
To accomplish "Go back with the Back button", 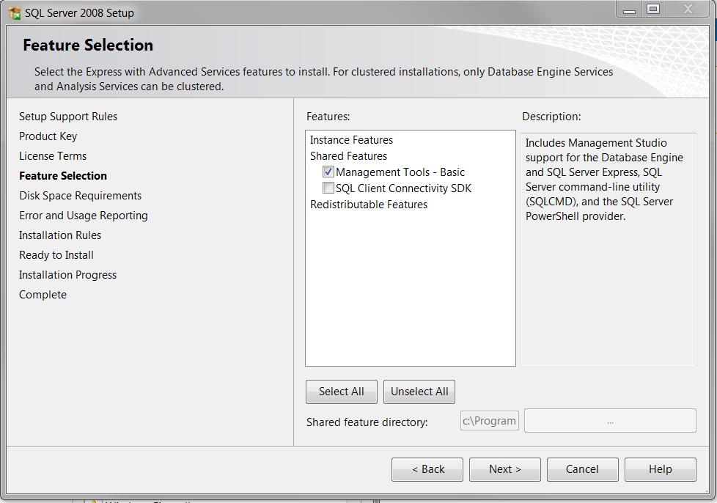I will pos(427,469).
